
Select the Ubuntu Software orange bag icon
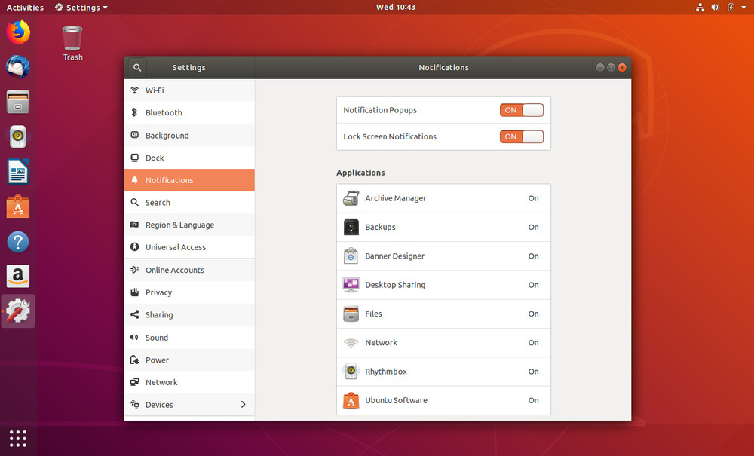[x=351, y=400]
